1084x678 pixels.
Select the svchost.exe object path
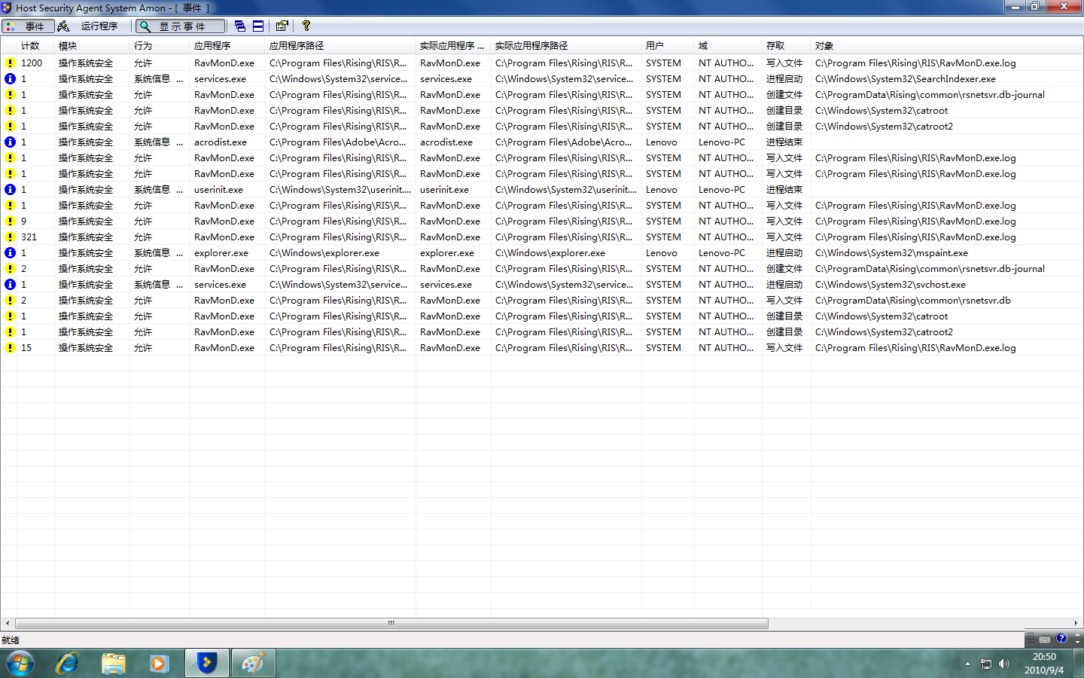click(891, 285)
